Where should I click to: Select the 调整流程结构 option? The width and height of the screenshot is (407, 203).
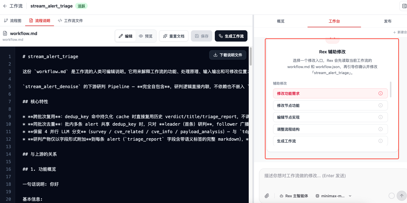[330, 129]
